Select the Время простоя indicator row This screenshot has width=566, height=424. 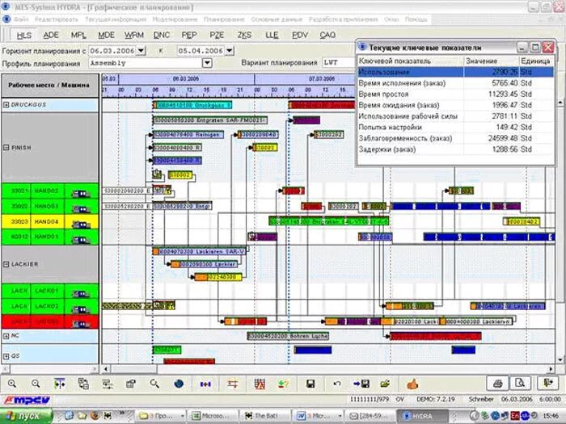point(455,94)
